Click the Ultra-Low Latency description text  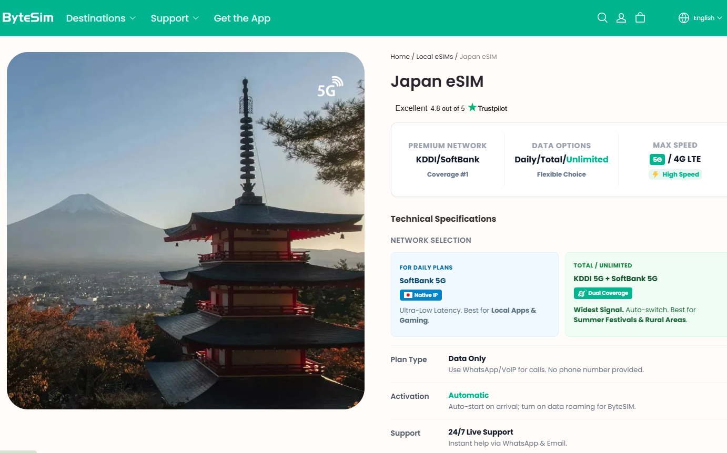coord(468,315)
